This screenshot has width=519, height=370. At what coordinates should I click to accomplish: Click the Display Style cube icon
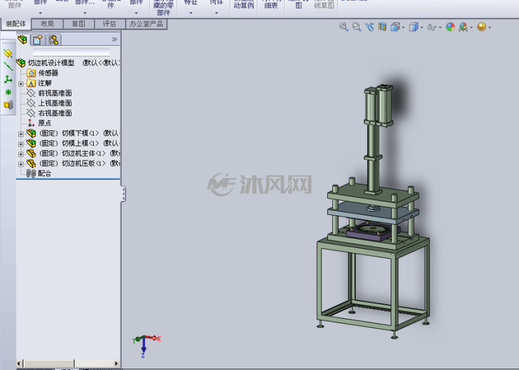coord(413,27)
